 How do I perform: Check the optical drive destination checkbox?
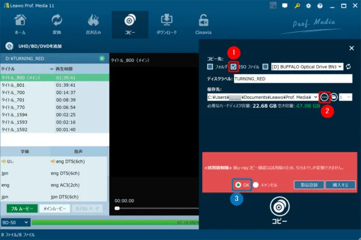click(x=265, y=67)
